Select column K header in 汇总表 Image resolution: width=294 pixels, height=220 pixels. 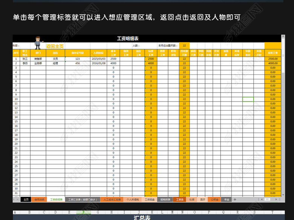pos(152,212)
